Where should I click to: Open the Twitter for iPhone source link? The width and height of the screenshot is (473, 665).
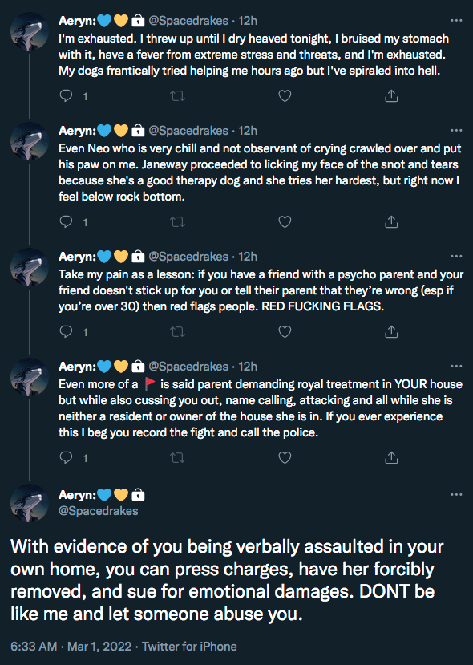(189, 647)
